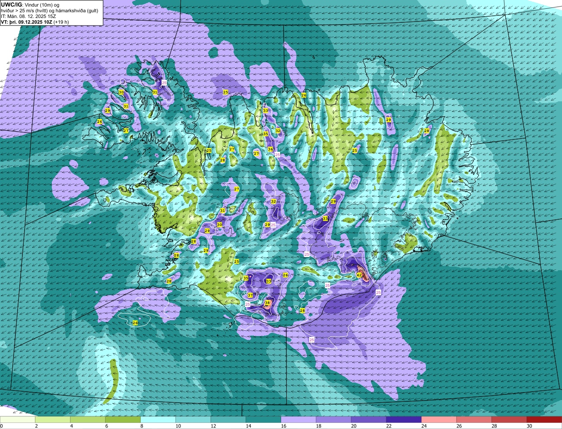The image size is (562, 429).
Task: Click the legend scale tick label '22'
Action: click(389, 426)
